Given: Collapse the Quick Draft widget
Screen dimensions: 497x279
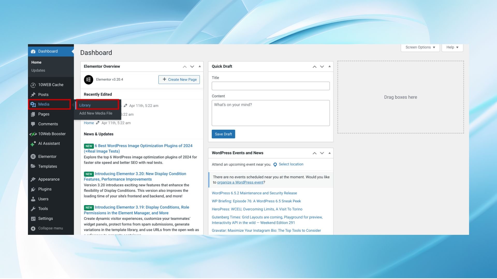Looking at the screenshot, I should click(329, 66).
